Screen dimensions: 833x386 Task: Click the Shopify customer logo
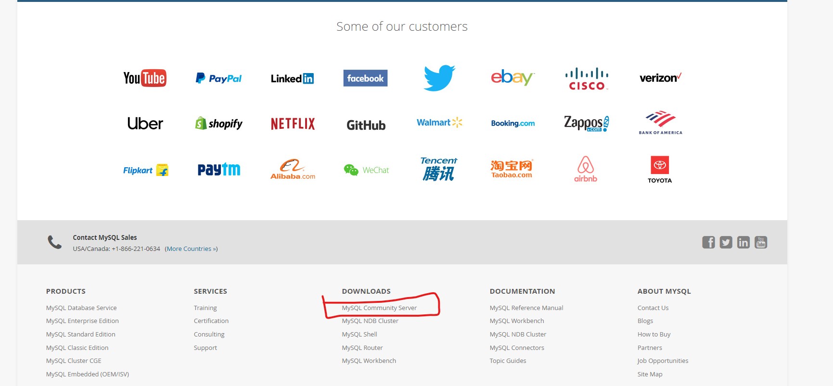pyautogui.click(x=218, y=124)
